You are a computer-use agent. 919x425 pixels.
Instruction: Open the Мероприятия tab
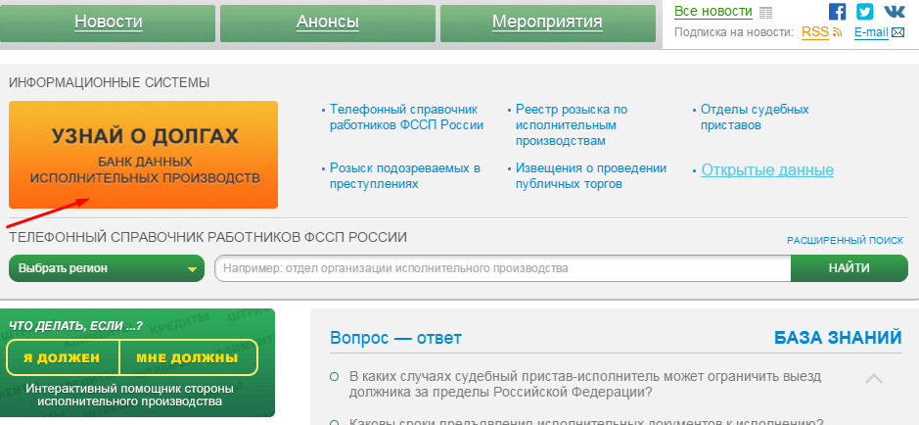coord(547,22)
